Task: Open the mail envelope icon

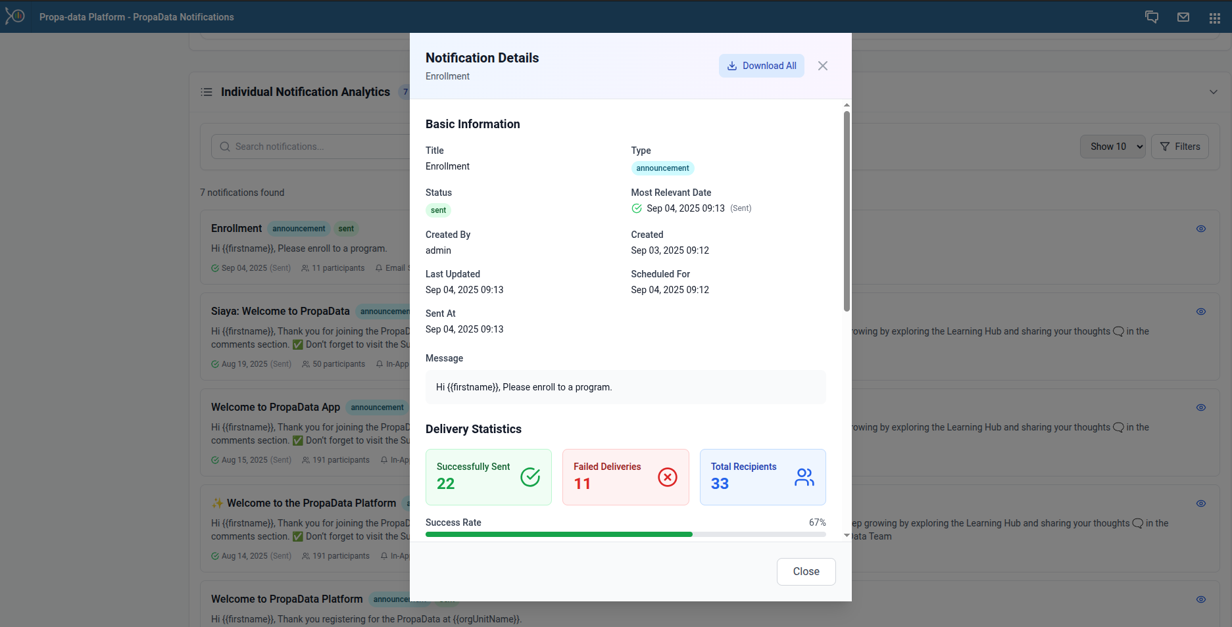Action: click(x=1183, y=17)
